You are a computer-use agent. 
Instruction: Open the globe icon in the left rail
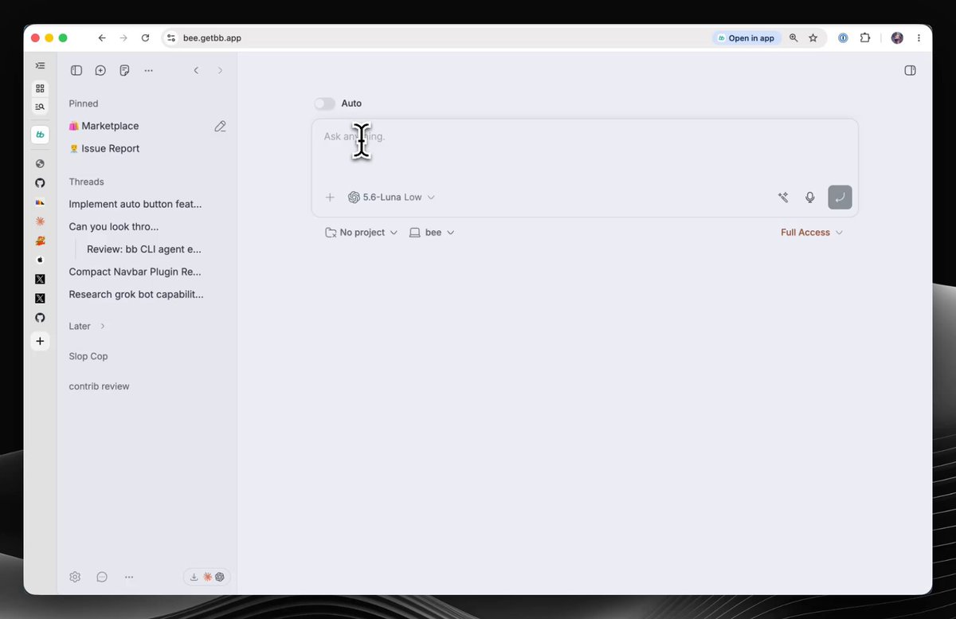[x=40, y=163]
